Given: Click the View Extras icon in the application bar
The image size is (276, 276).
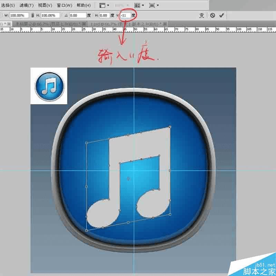Looking at the screenshot, I should tap(102, 5).
